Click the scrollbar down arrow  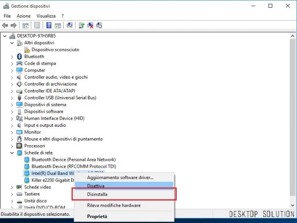pyautogui.click(x=292, y=205)
